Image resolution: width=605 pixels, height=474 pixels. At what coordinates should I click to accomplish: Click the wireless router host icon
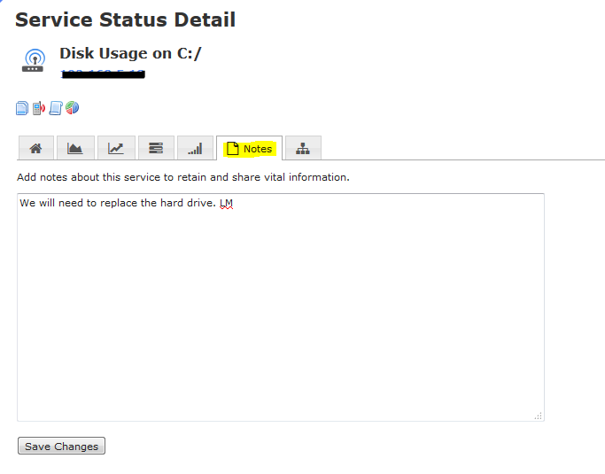click(33, 60)
